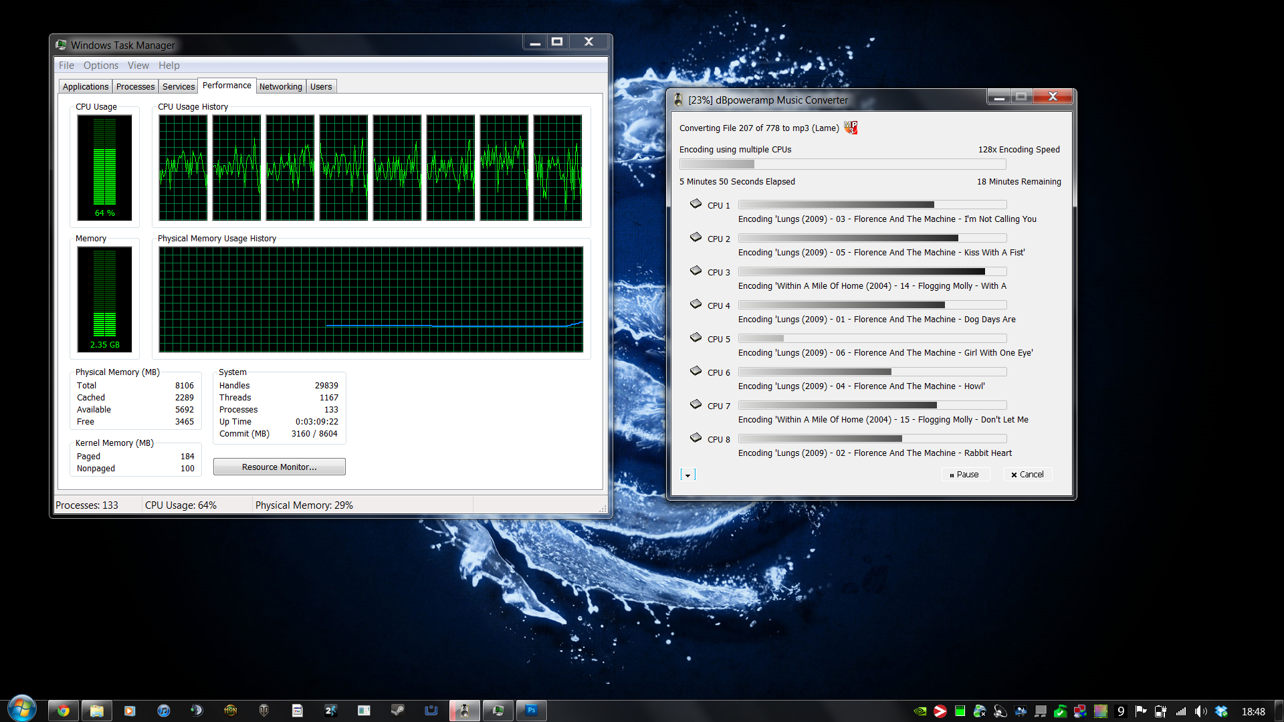The image size is (1284, 722).
Task: Open iTunes from the taskbar
Action: (163, 711)
